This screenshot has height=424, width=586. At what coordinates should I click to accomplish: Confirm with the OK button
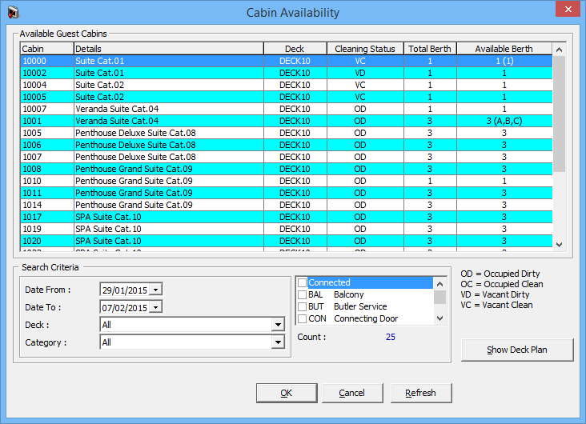[287, 393]
